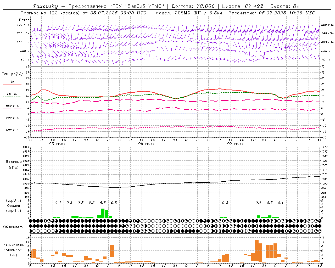Click the station name Tazovsky in the header
Viewport: 335px width, 268px height.
pos(45,6)
